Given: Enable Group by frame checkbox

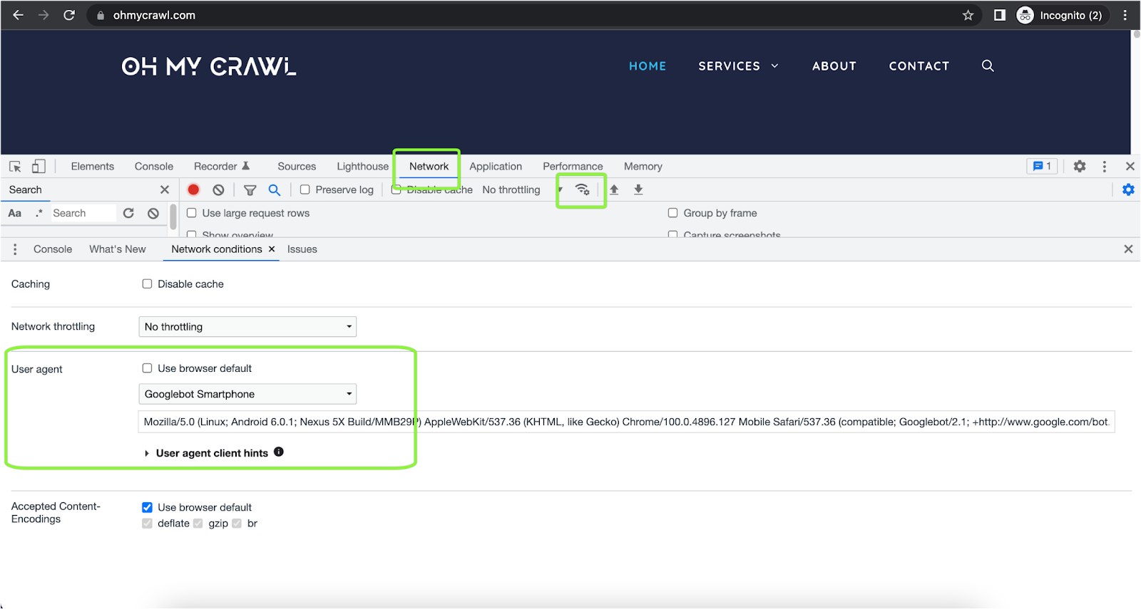Looking at the screenshot, I should (x=673, y=213).
